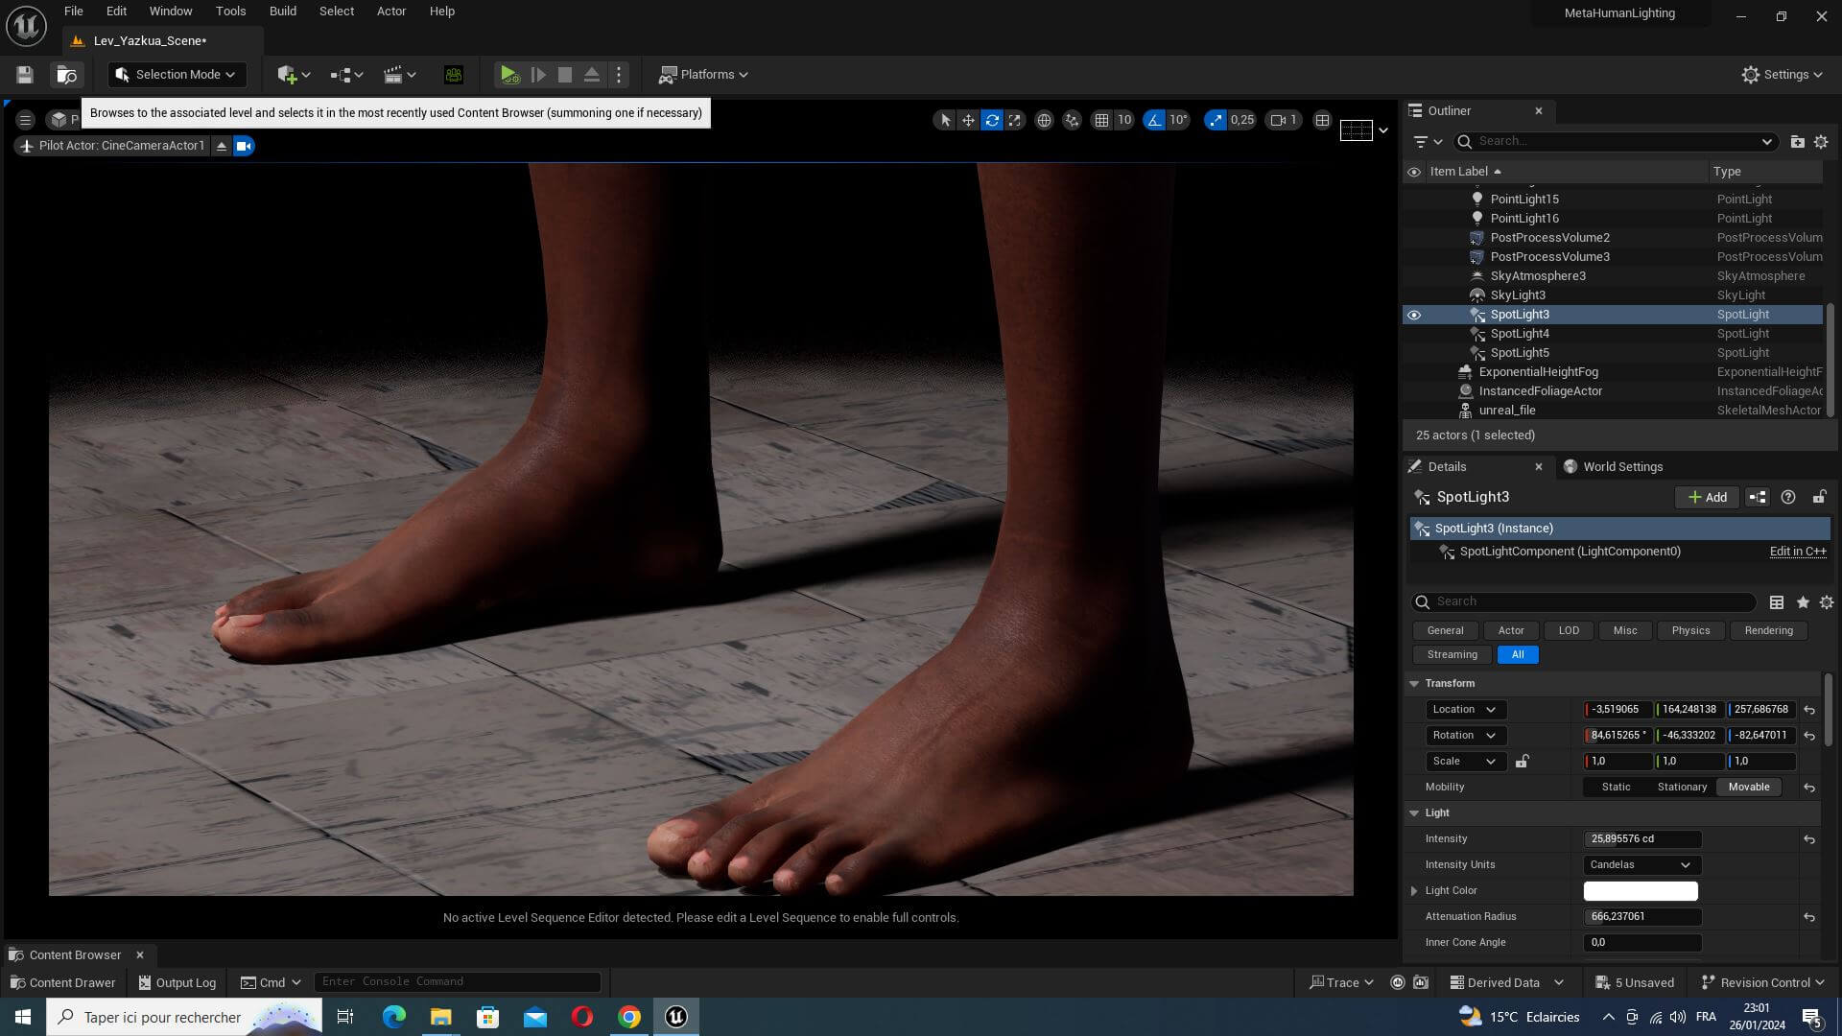Click the Details favorites star icon
Viewport: 1842px width, 1036px height.
[x=1803, y=602]
